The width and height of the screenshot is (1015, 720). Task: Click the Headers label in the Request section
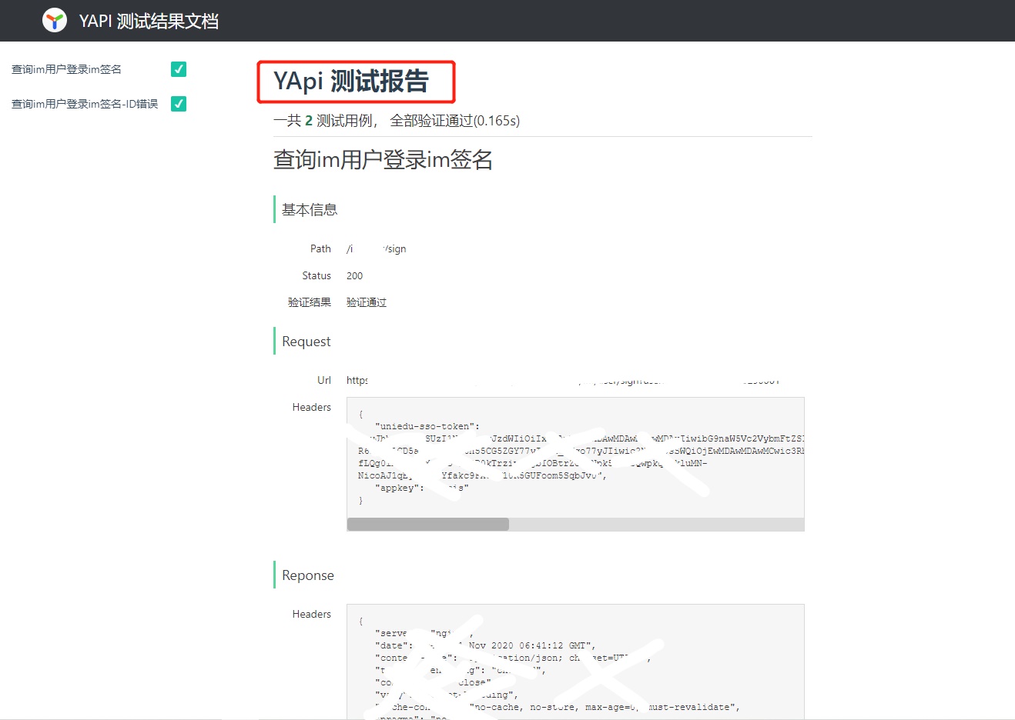312,407
